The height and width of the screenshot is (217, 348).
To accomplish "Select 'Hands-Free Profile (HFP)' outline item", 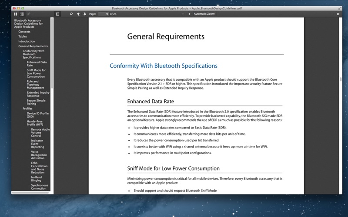I will (x=35, y=123).
